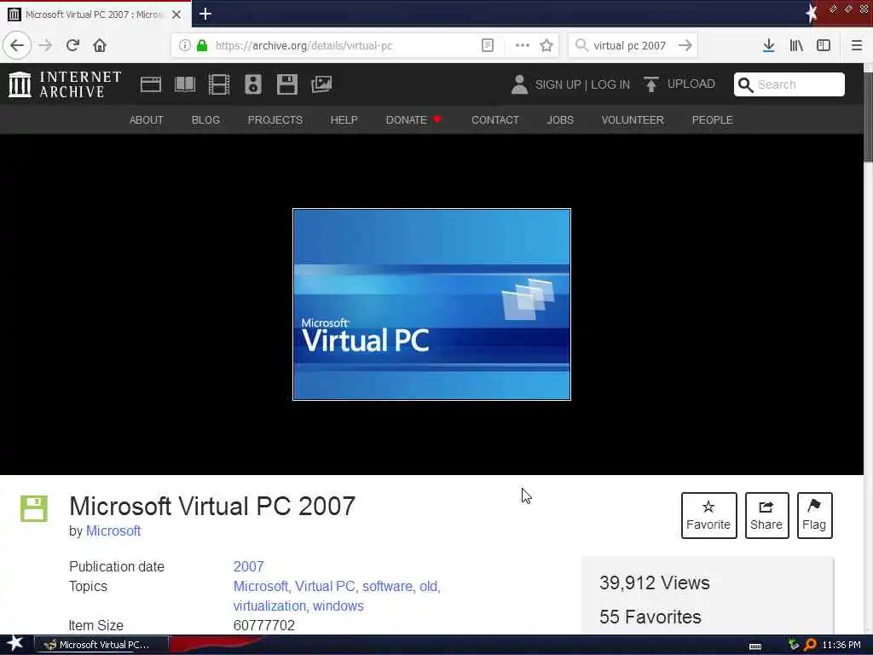Open the DONATE menu item
This screenshot has width=873, height=655.
pyautogui.click(x=413, y=119)
